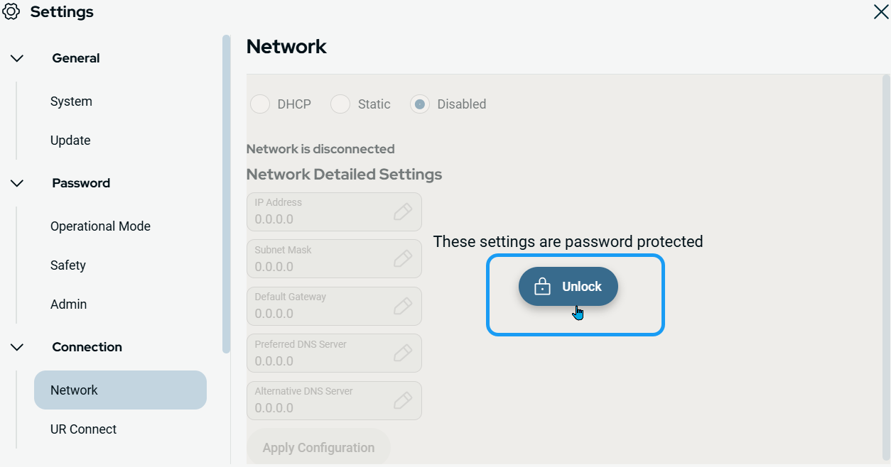Click the Preferred DNS Server pencil icon
Viewport: 891px width, 467px height.
pyautogui.click(x=403, y=353)
